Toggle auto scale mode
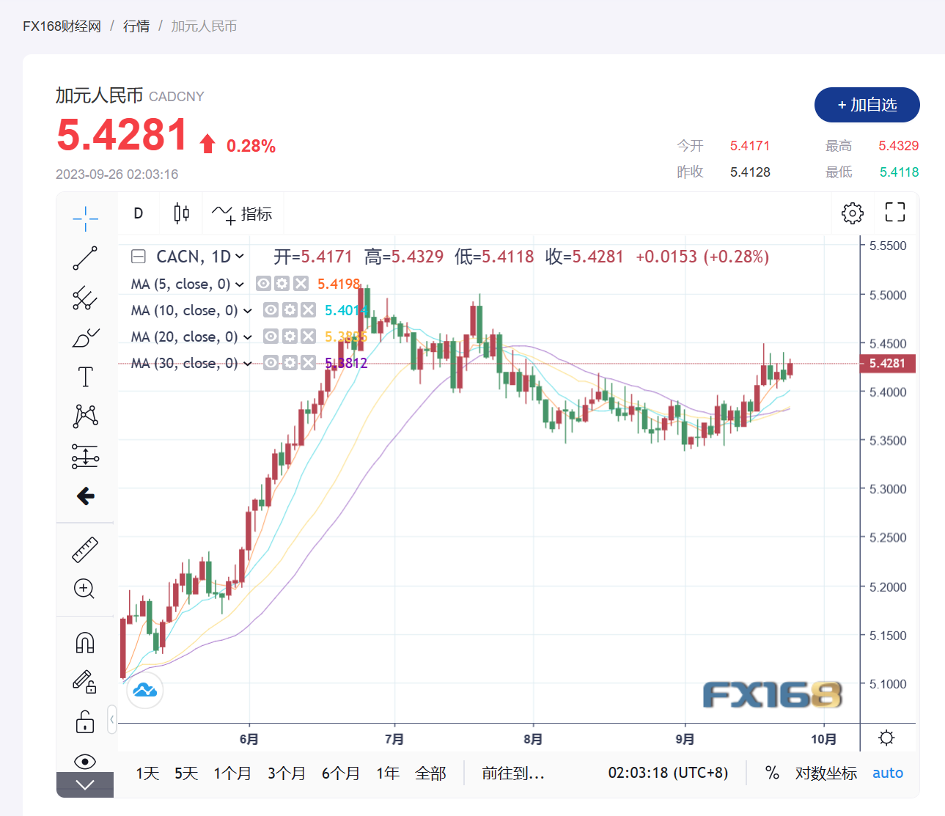The image size is (945, 816). [888, 773]
